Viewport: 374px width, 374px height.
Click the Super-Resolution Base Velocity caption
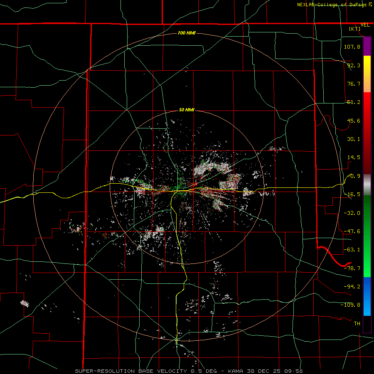[189, 371]
